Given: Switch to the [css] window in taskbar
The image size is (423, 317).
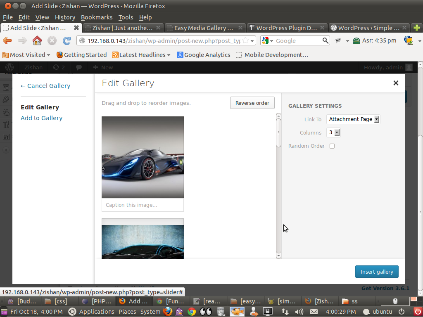Looking at the screenshot, I should [x=59, y=301].
